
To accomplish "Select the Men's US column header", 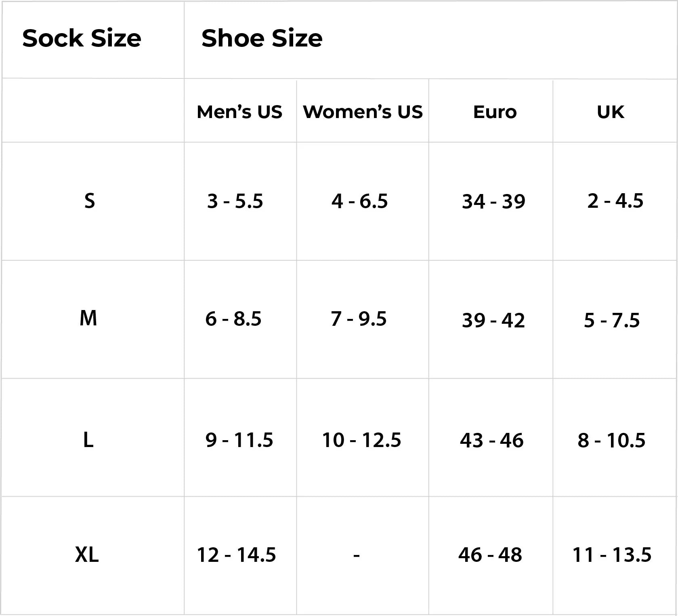I will [239, 112].
